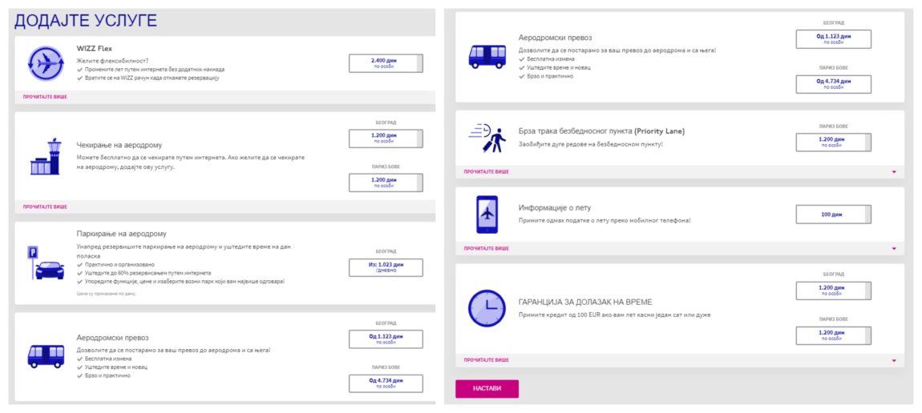Image resolution: width=922 pixels, height=413 pixels.
Task: Click the pink НАСТАВИ button
Action: tap(487, 388)
